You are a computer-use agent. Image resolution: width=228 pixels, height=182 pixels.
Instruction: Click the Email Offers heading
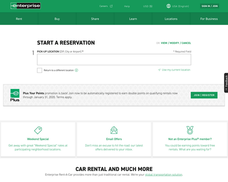tap(114, 139)
